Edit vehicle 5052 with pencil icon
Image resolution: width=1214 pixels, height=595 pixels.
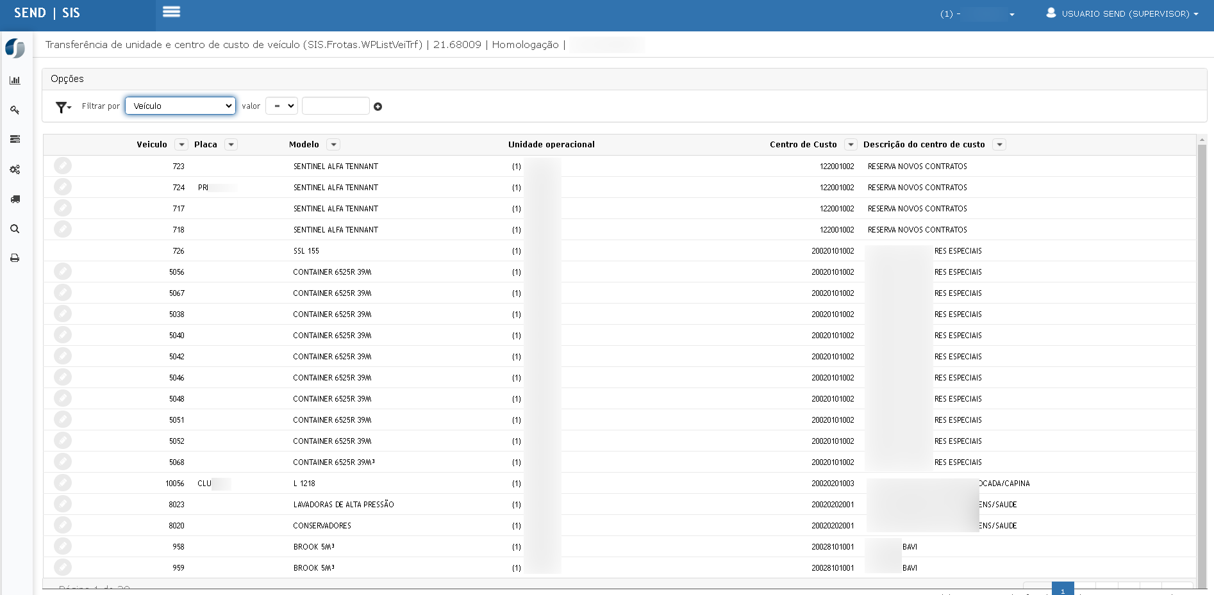(63, 441)
